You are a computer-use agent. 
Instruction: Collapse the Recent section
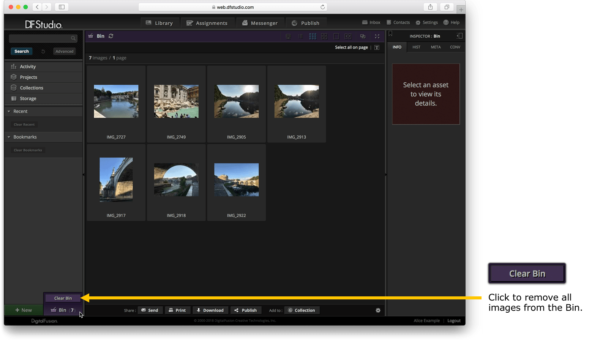(9, 112)
